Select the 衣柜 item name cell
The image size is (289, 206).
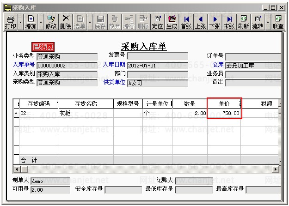pyautogui.click(x=86, y=113)
